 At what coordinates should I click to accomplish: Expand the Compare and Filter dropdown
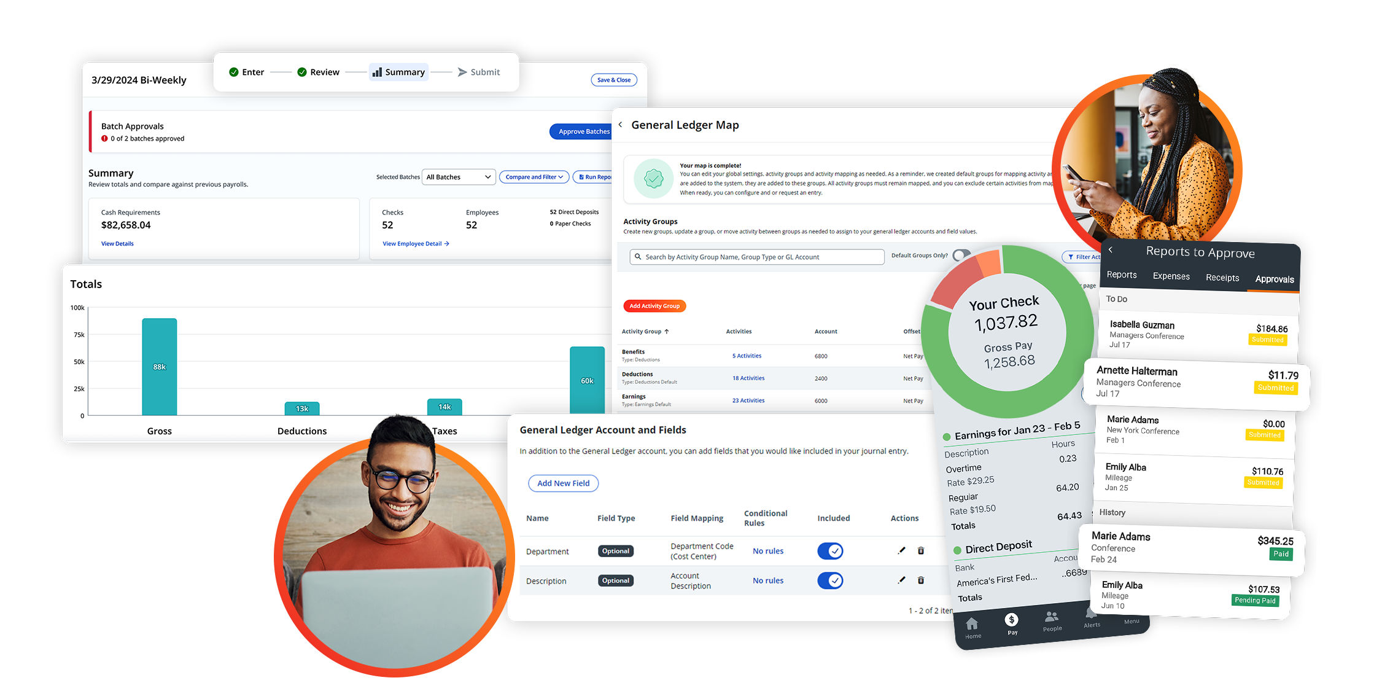(534, 177)
